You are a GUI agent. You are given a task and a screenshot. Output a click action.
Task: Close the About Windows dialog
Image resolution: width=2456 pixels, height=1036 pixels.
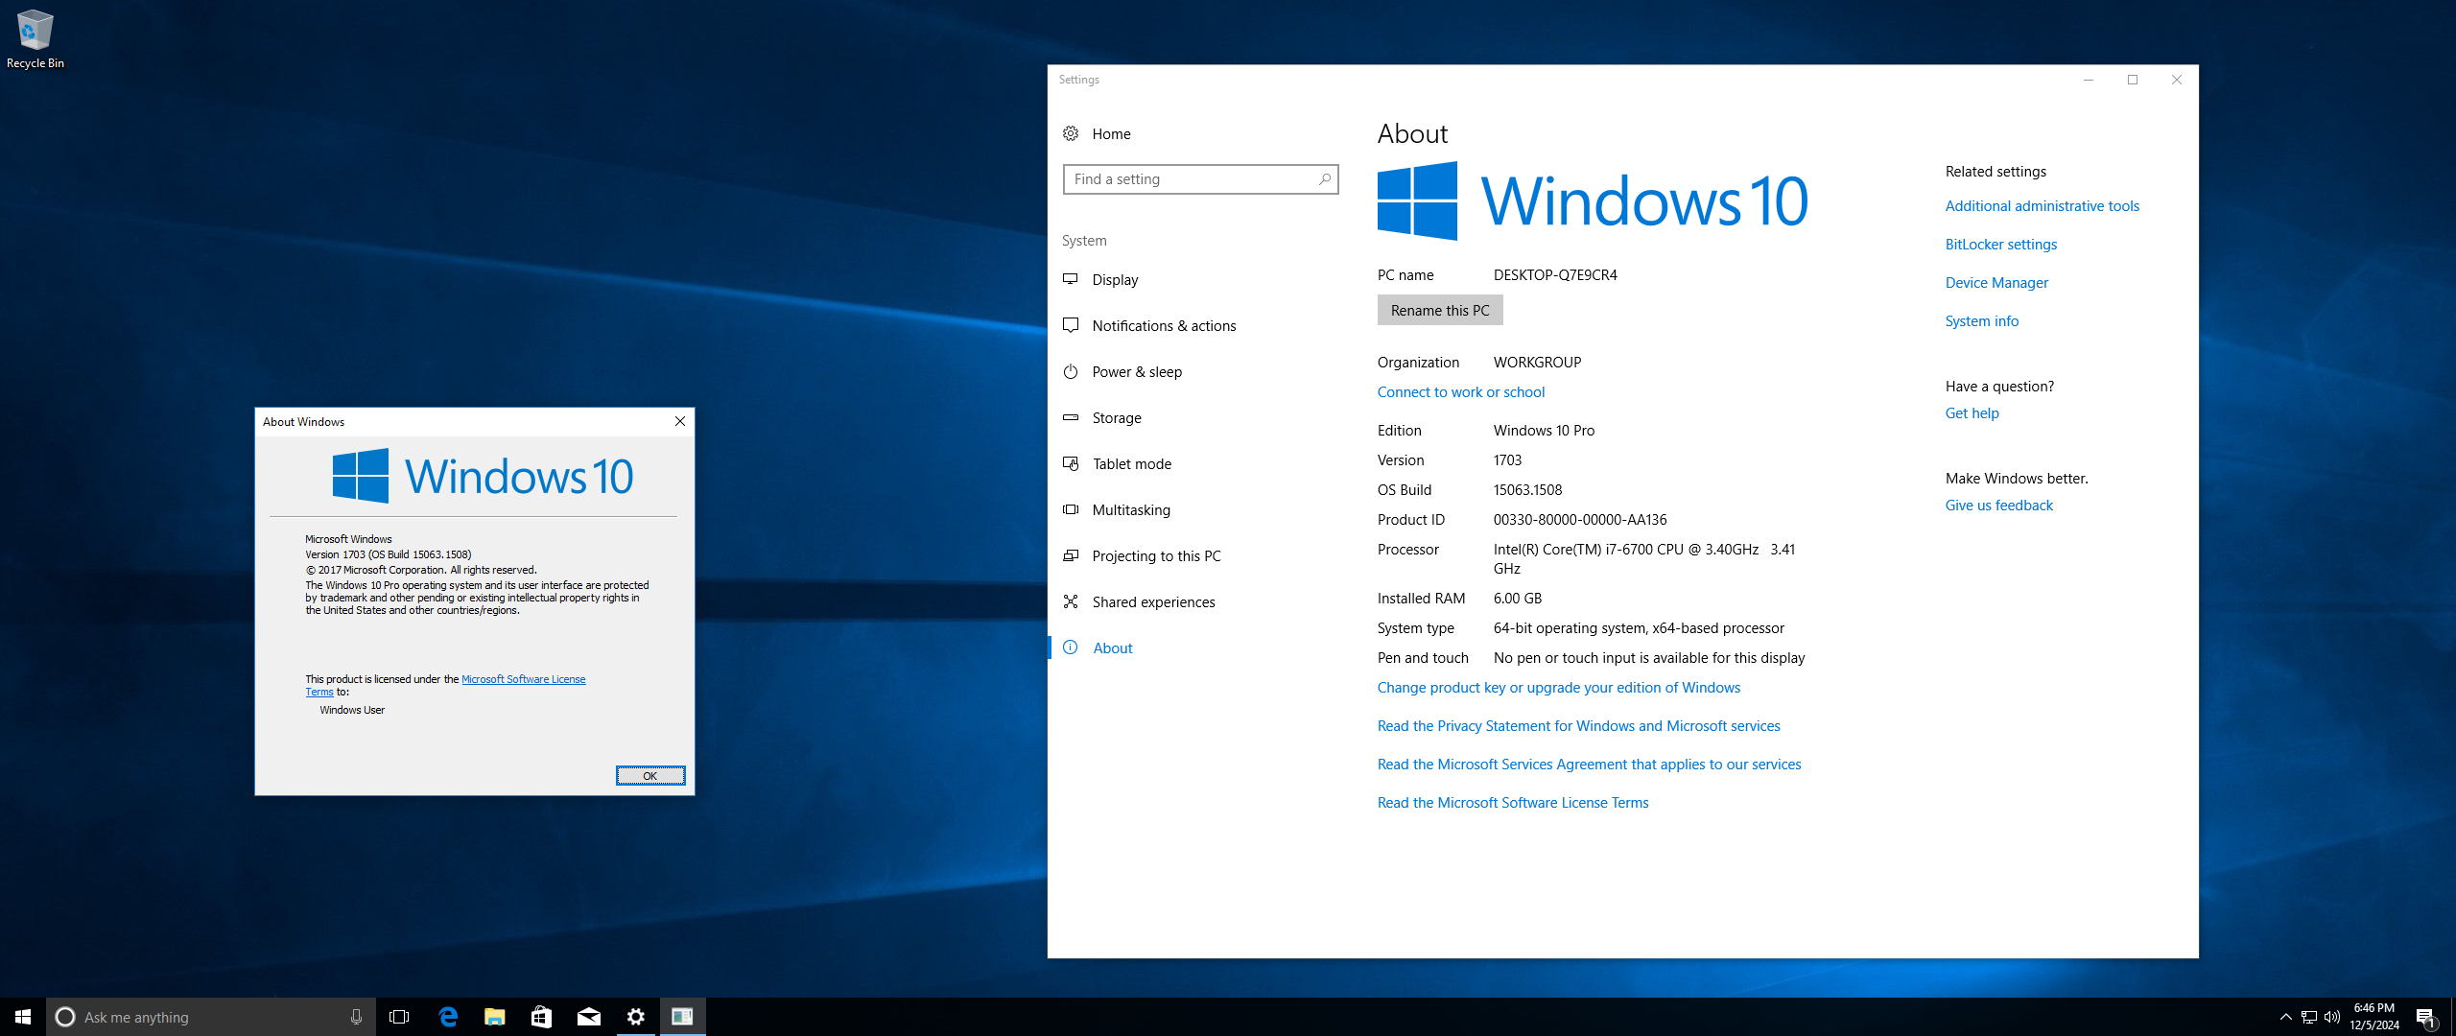680,421
